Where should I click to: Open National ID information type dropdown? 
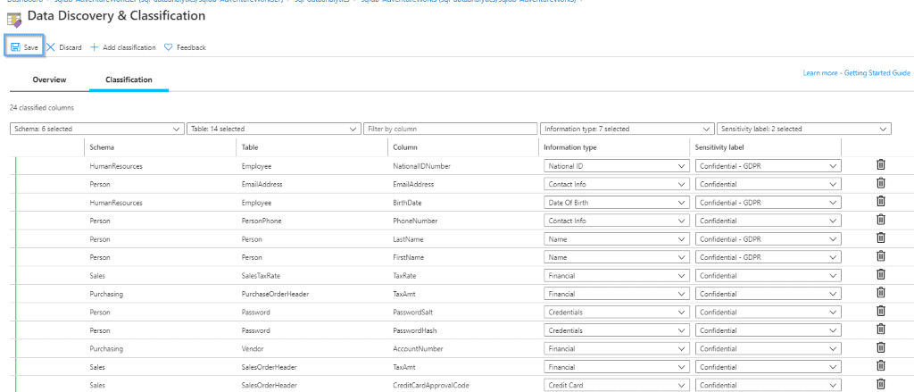click(617, 166)
